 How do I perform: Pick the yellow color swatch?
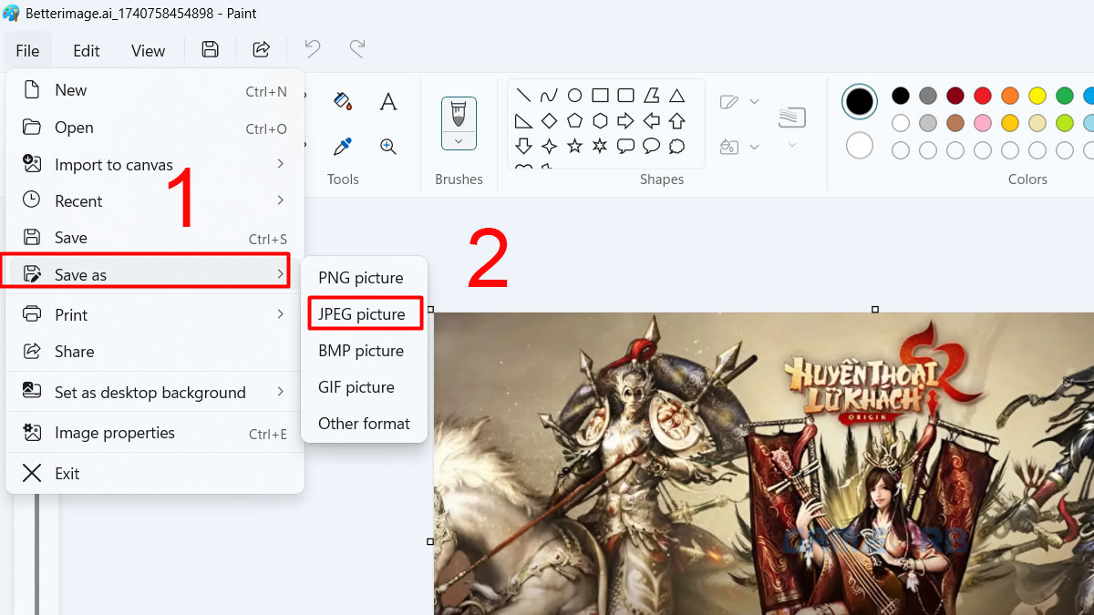(1037, 96)
